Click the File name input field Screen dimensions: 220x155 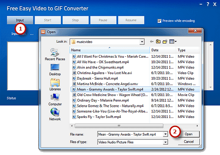131,134
